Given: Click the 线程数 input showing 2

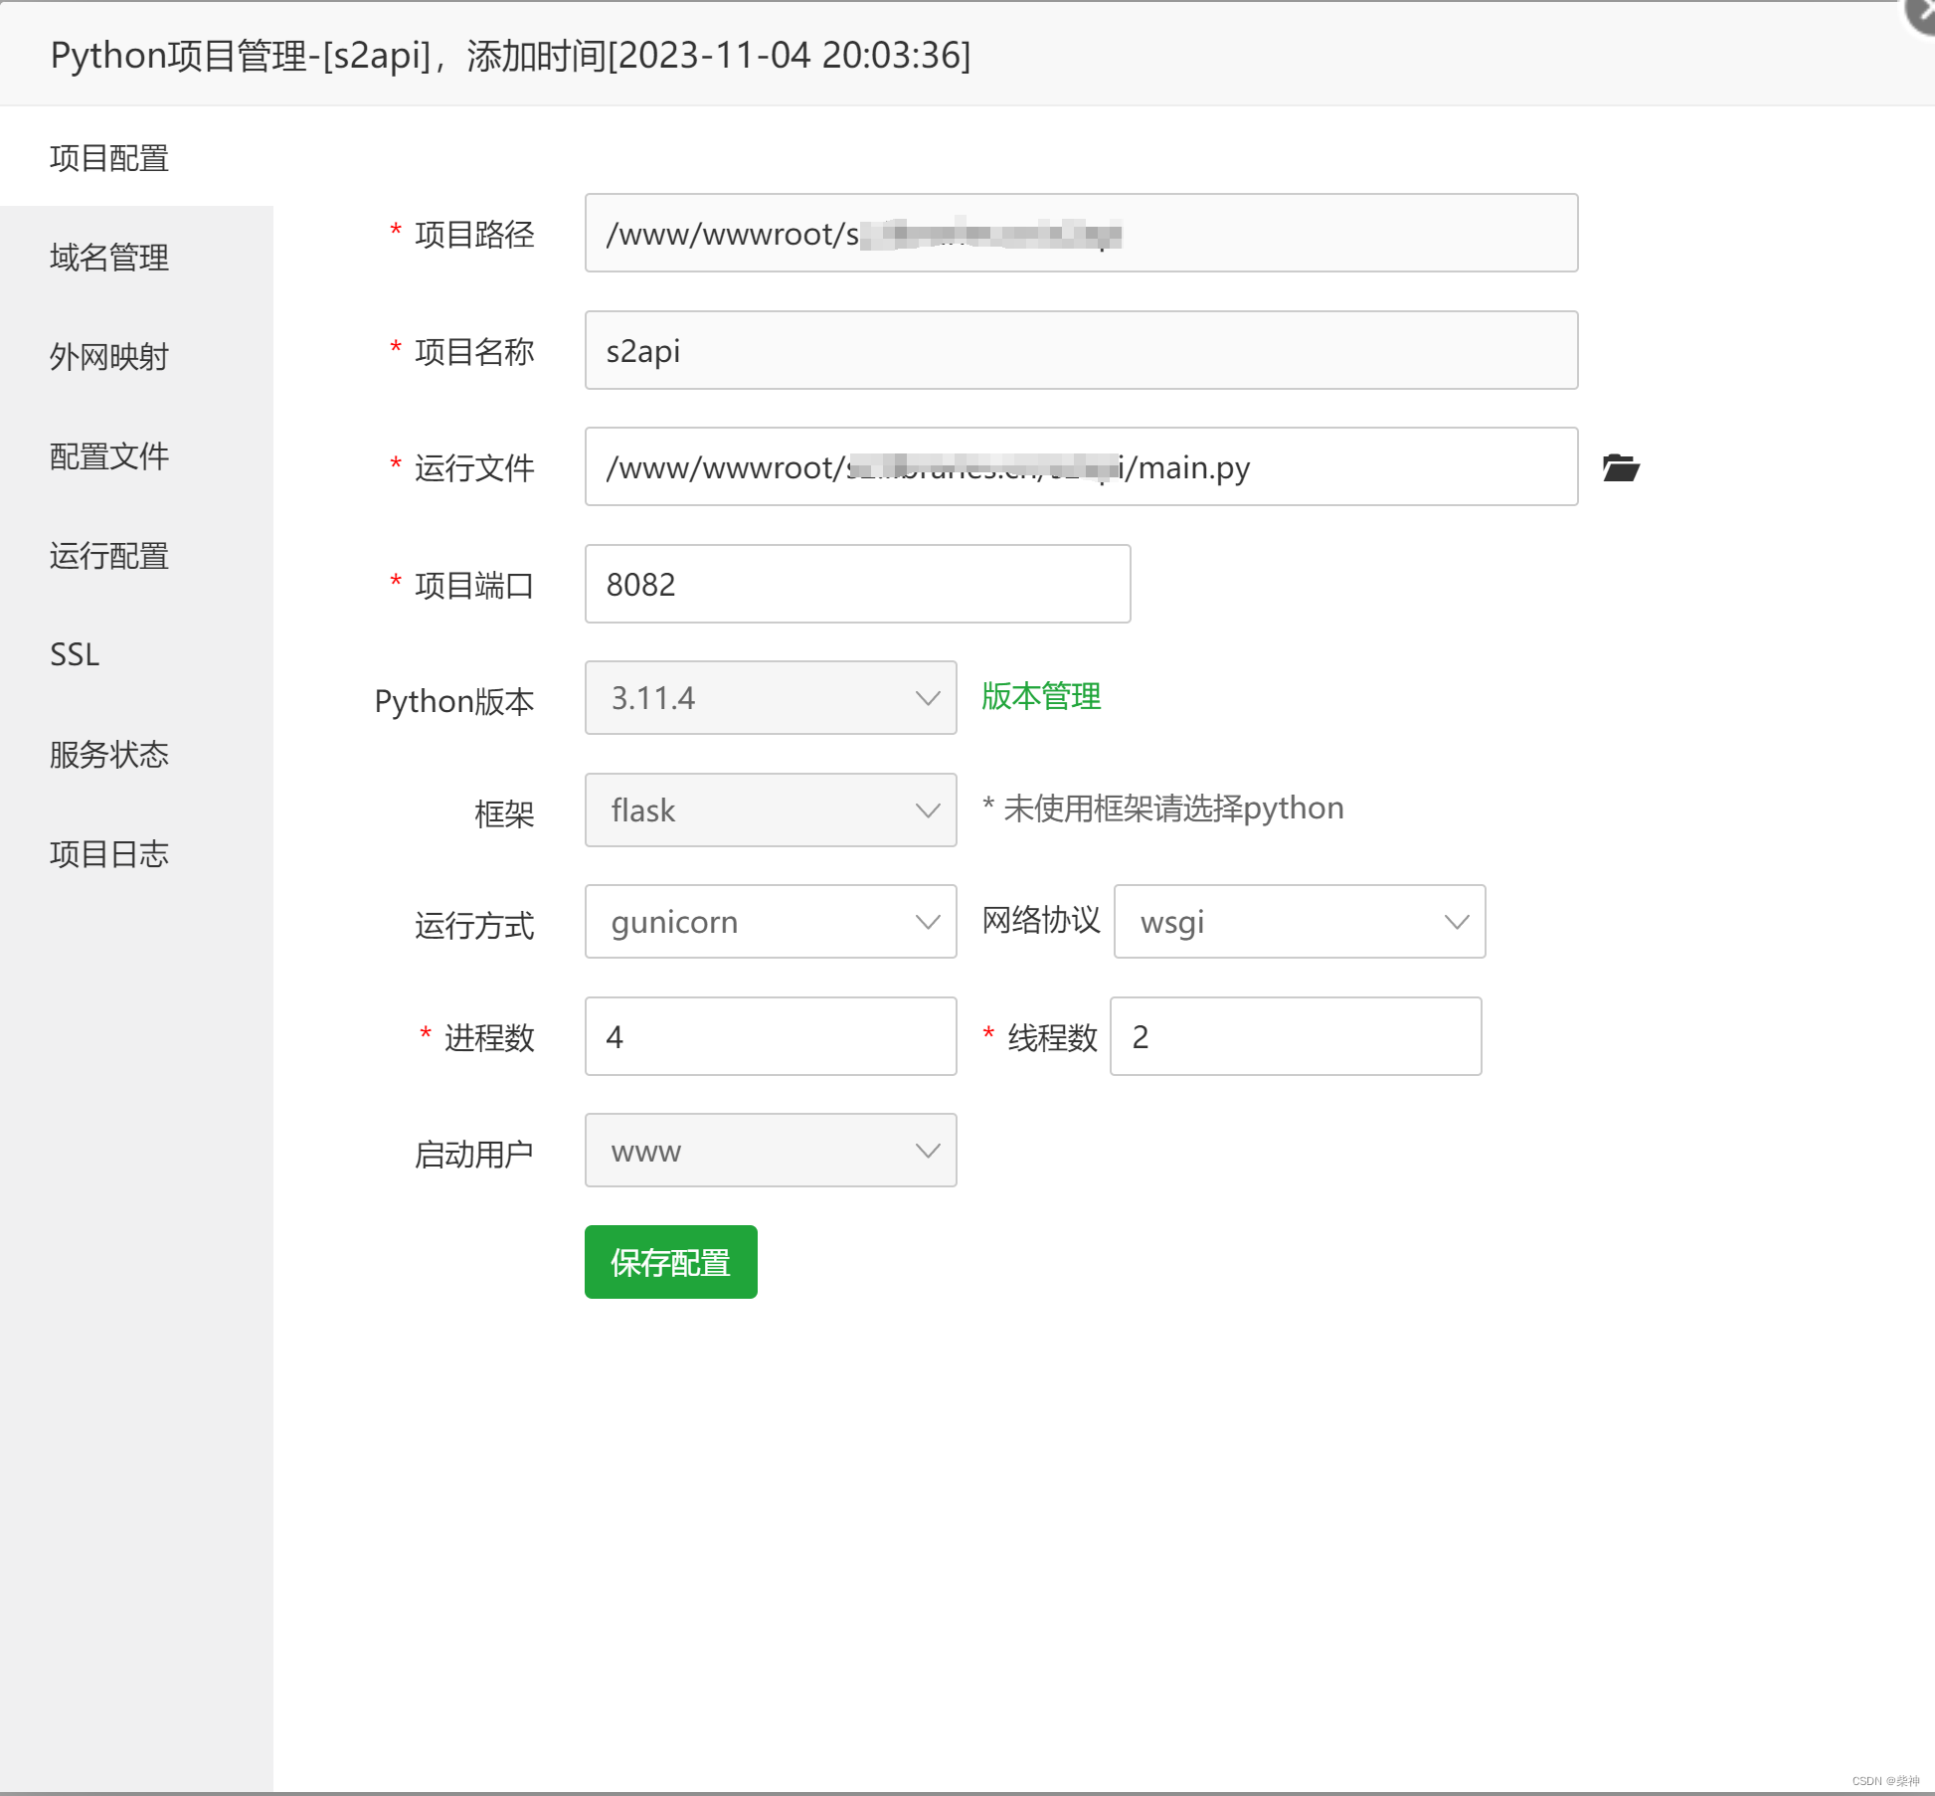Looking at the screenshot, I should [1294, 1036].
